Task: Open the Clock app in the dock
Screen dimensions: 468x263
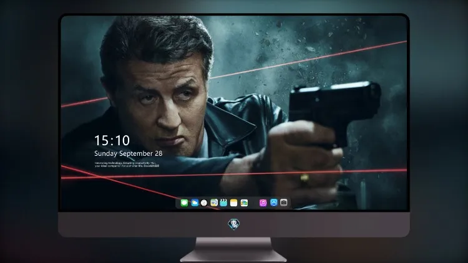Action: coord(204,203)
